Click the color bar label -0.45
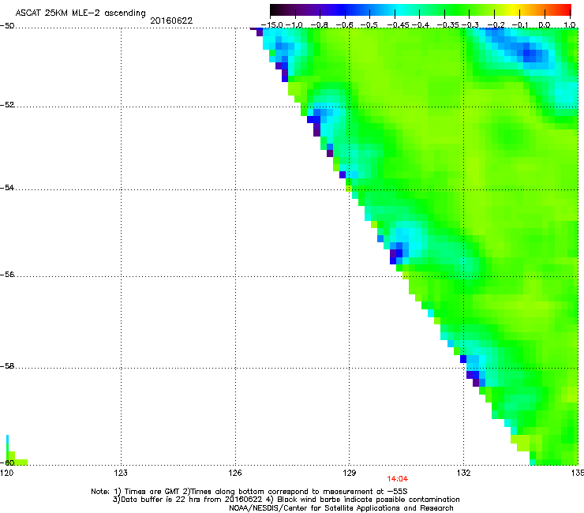The image size is (584, 513). (x=399, y=25)
